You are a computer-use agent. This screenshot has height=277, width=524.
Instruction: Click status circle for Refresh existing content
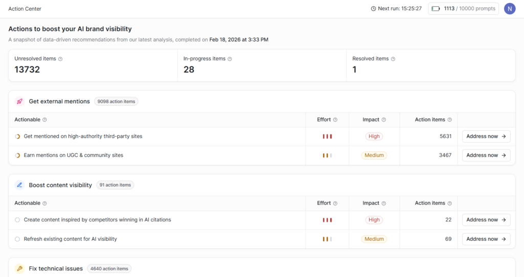[x=17, y=239]
